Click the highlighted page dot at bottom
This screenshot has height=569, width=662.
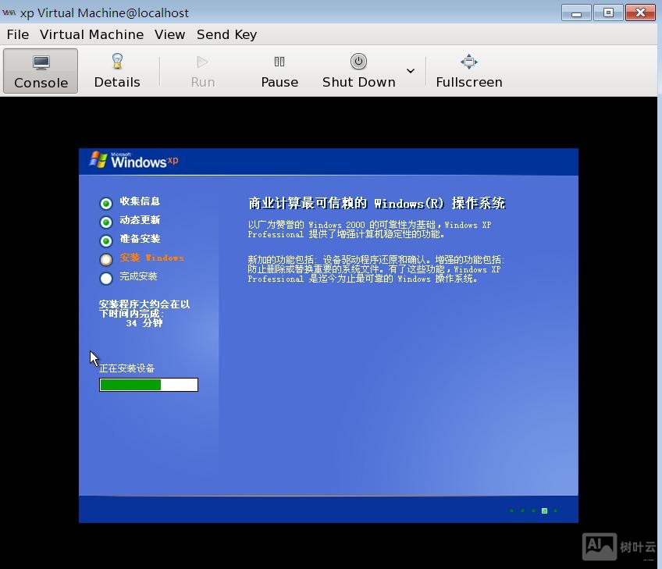[544, 510]
